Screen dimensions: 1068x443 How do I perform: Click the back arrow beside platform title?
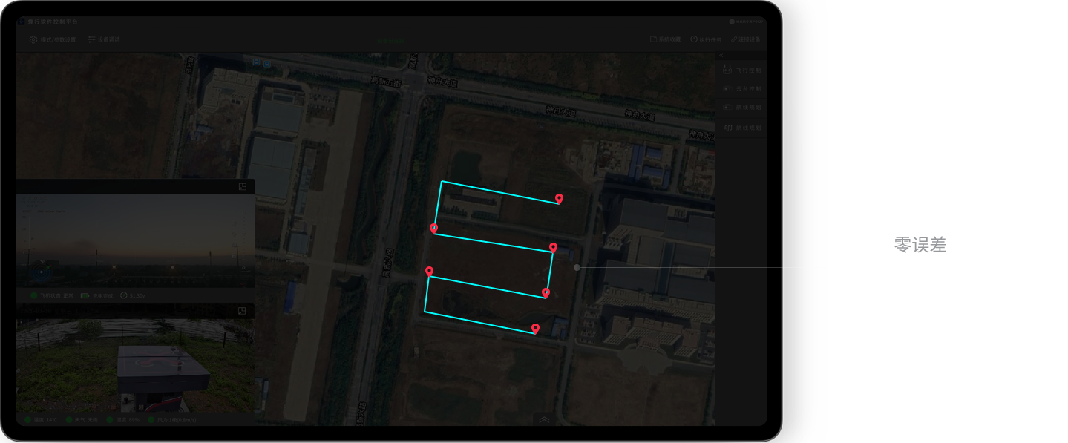click(x=22, y=22)
